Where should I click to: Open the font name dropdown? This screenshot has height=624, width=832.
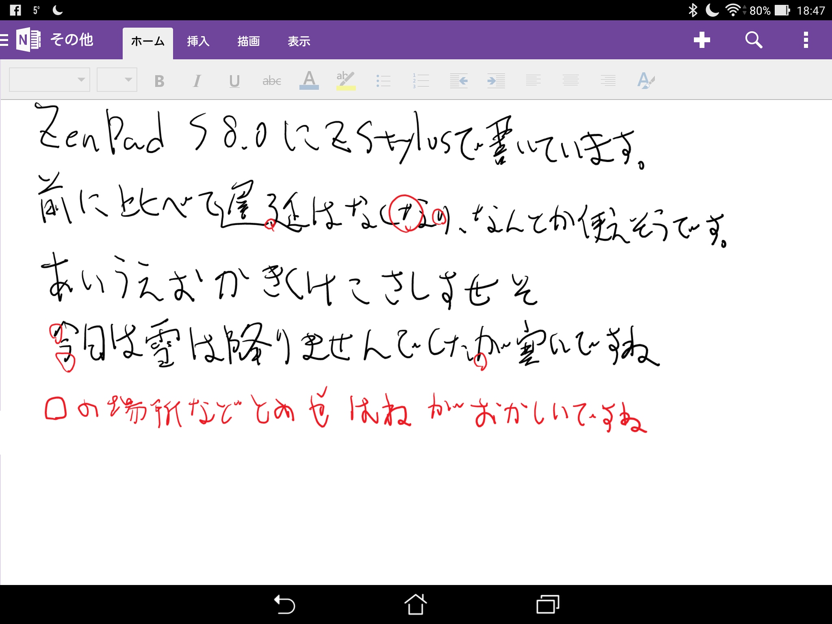click(49, 80)
